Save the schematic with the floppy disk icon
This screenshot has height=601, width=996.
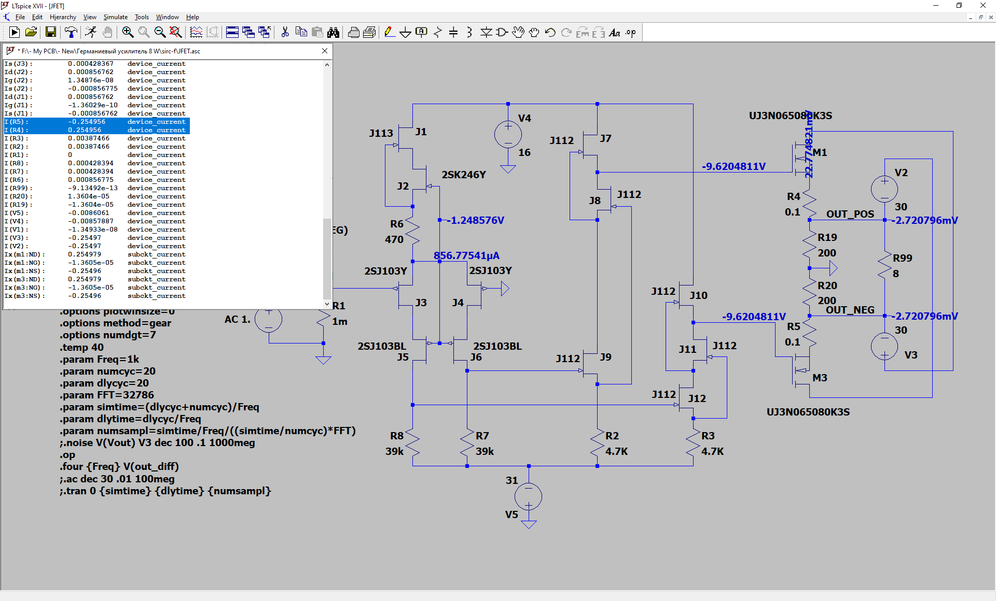point(51,32)
